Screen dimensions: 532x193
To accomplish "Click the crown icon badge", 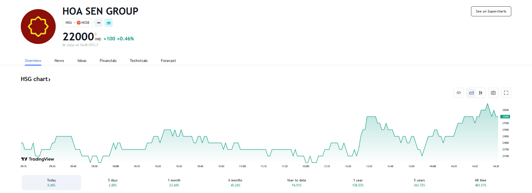I will 109,23.
